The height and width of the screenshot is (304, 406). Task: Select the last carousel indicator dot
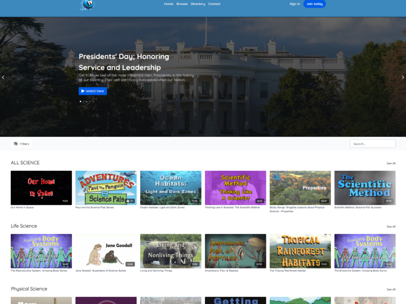pos(93,101)
